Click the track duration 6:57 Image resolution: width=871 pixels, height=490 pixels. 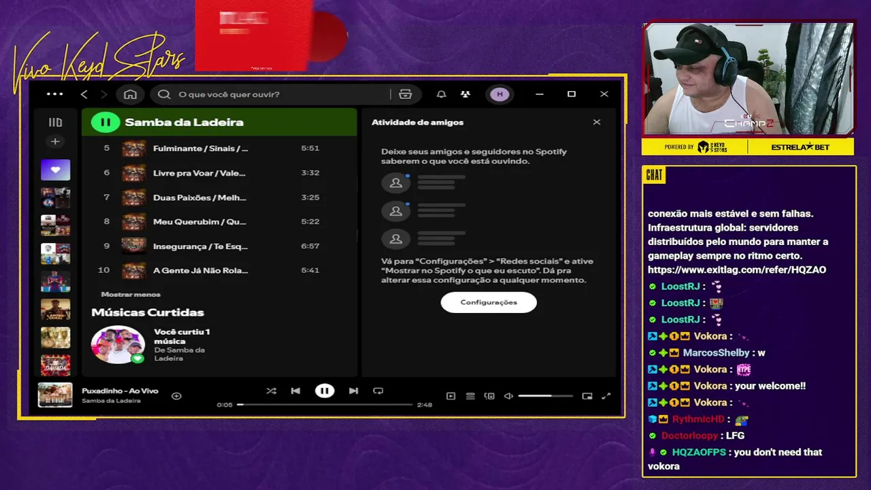(310, 246)
